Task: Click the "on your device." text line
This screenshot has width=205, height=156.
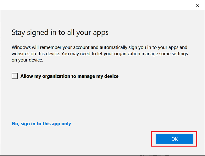Action: point(27,60)
